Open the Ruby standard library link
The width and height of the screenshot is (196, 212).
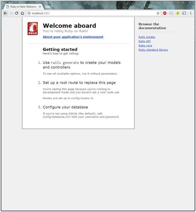pyautogui.click(x=153, y=50)
